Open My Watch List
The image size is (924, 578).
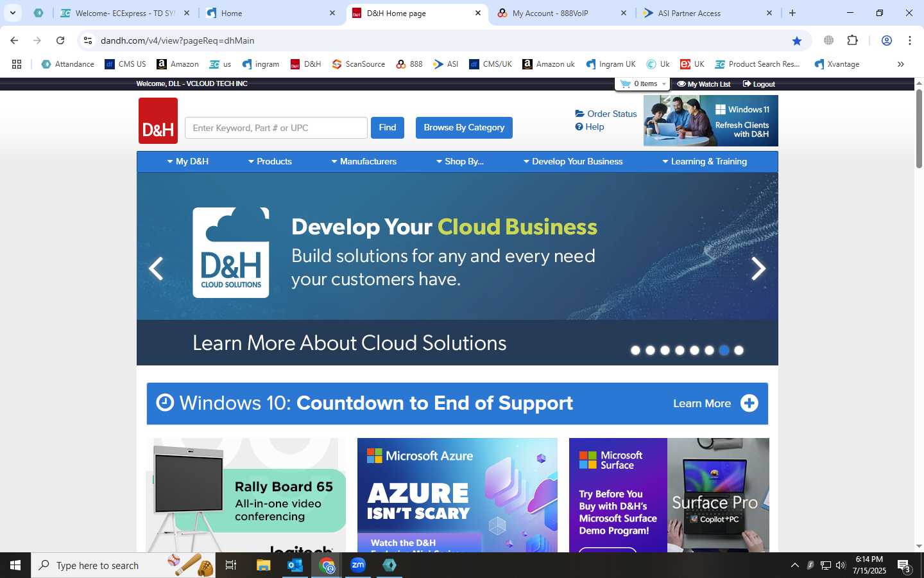(x=704, y=84)
